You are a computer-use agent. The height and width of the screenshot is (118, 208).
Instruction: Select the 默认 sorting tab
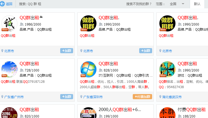coord(197,4)
